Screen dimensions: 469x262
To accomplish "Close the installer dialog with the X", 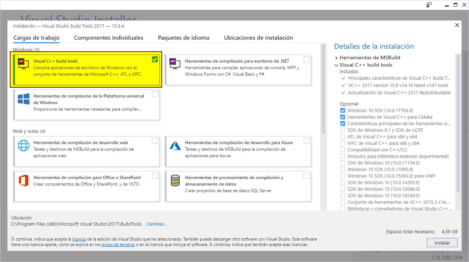I will [457, 25].
